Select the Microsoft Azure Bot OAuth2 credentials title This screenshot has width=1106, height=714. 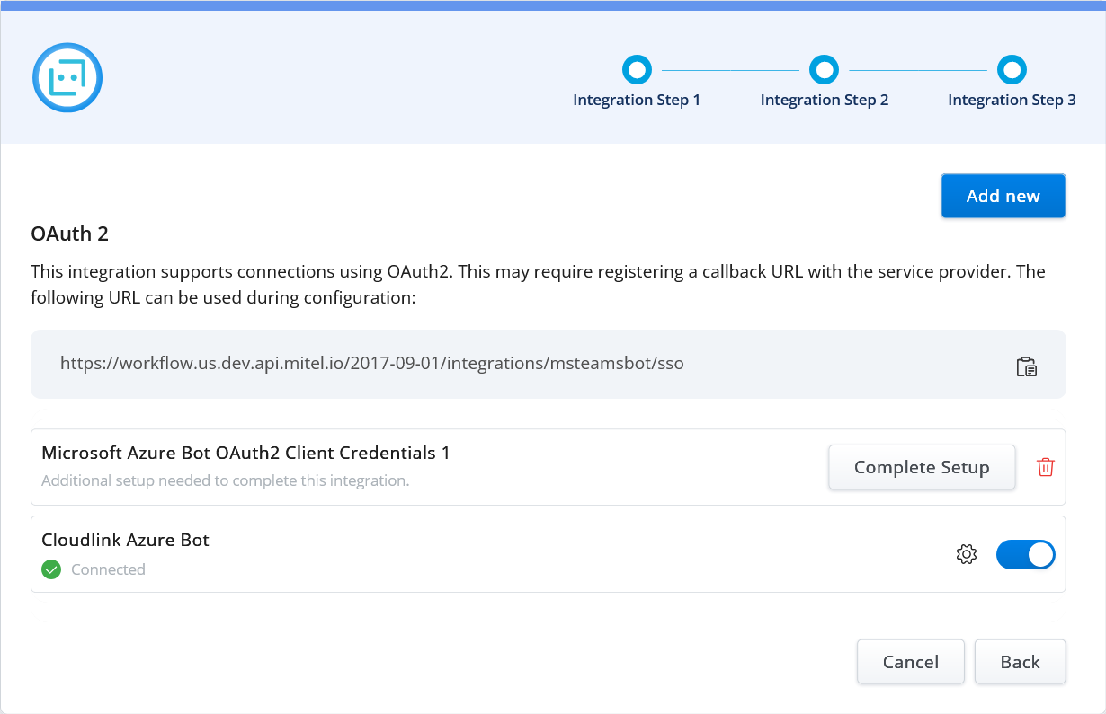(x=245, y=454)
